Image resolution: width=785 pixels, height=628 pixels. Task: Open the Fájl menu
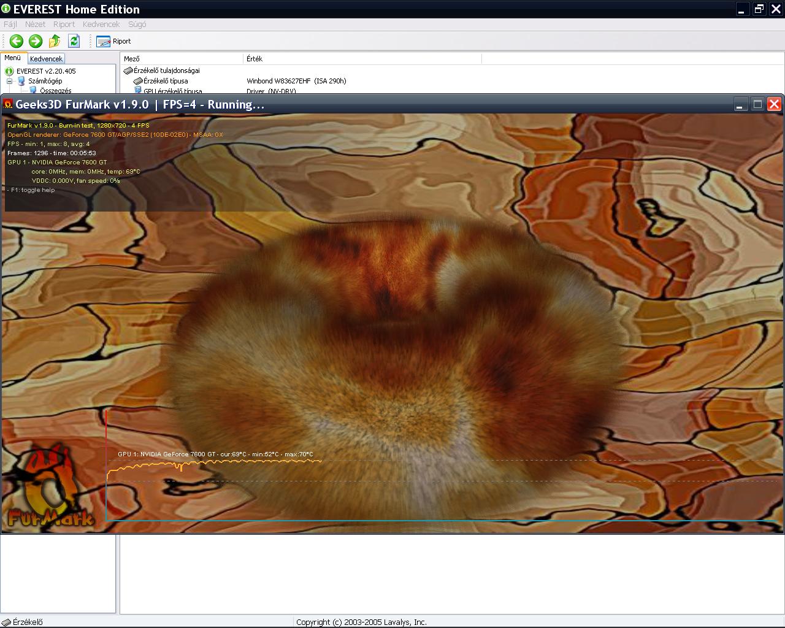10,25
